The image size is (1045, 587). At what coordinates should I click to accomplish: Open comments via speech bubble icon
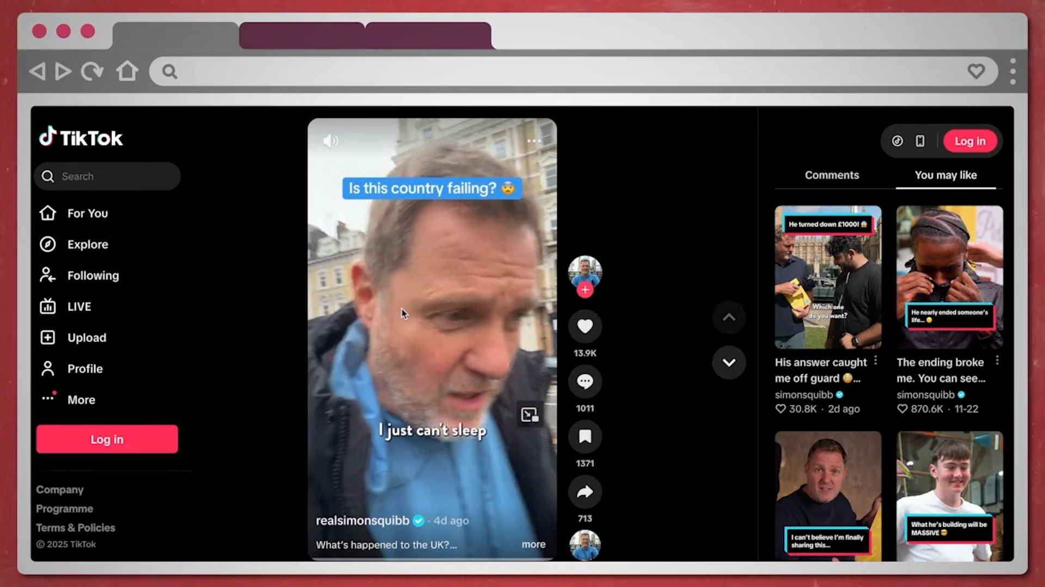pos(585,382)
